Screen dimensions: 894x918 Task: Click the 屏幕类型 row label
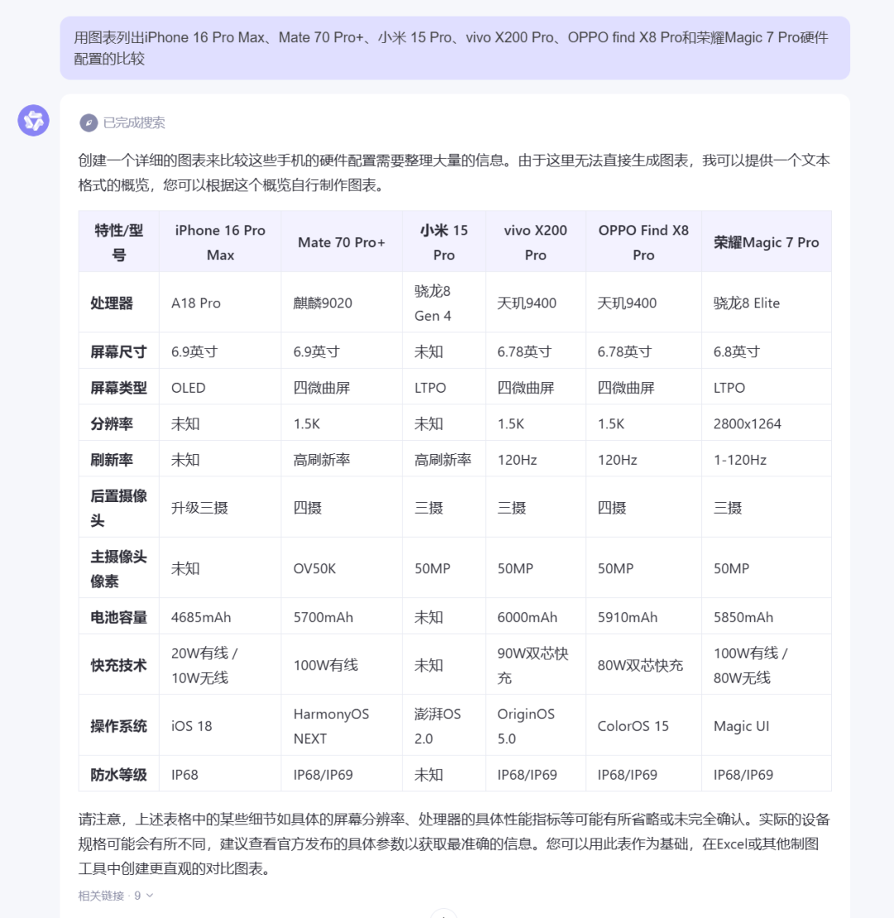118,387
